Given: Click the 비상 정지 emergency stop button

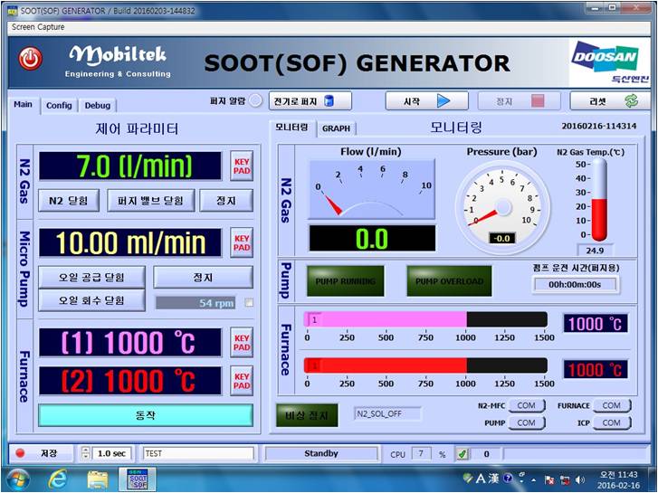Looking at the screenshot, I should [x=307, y=415].
